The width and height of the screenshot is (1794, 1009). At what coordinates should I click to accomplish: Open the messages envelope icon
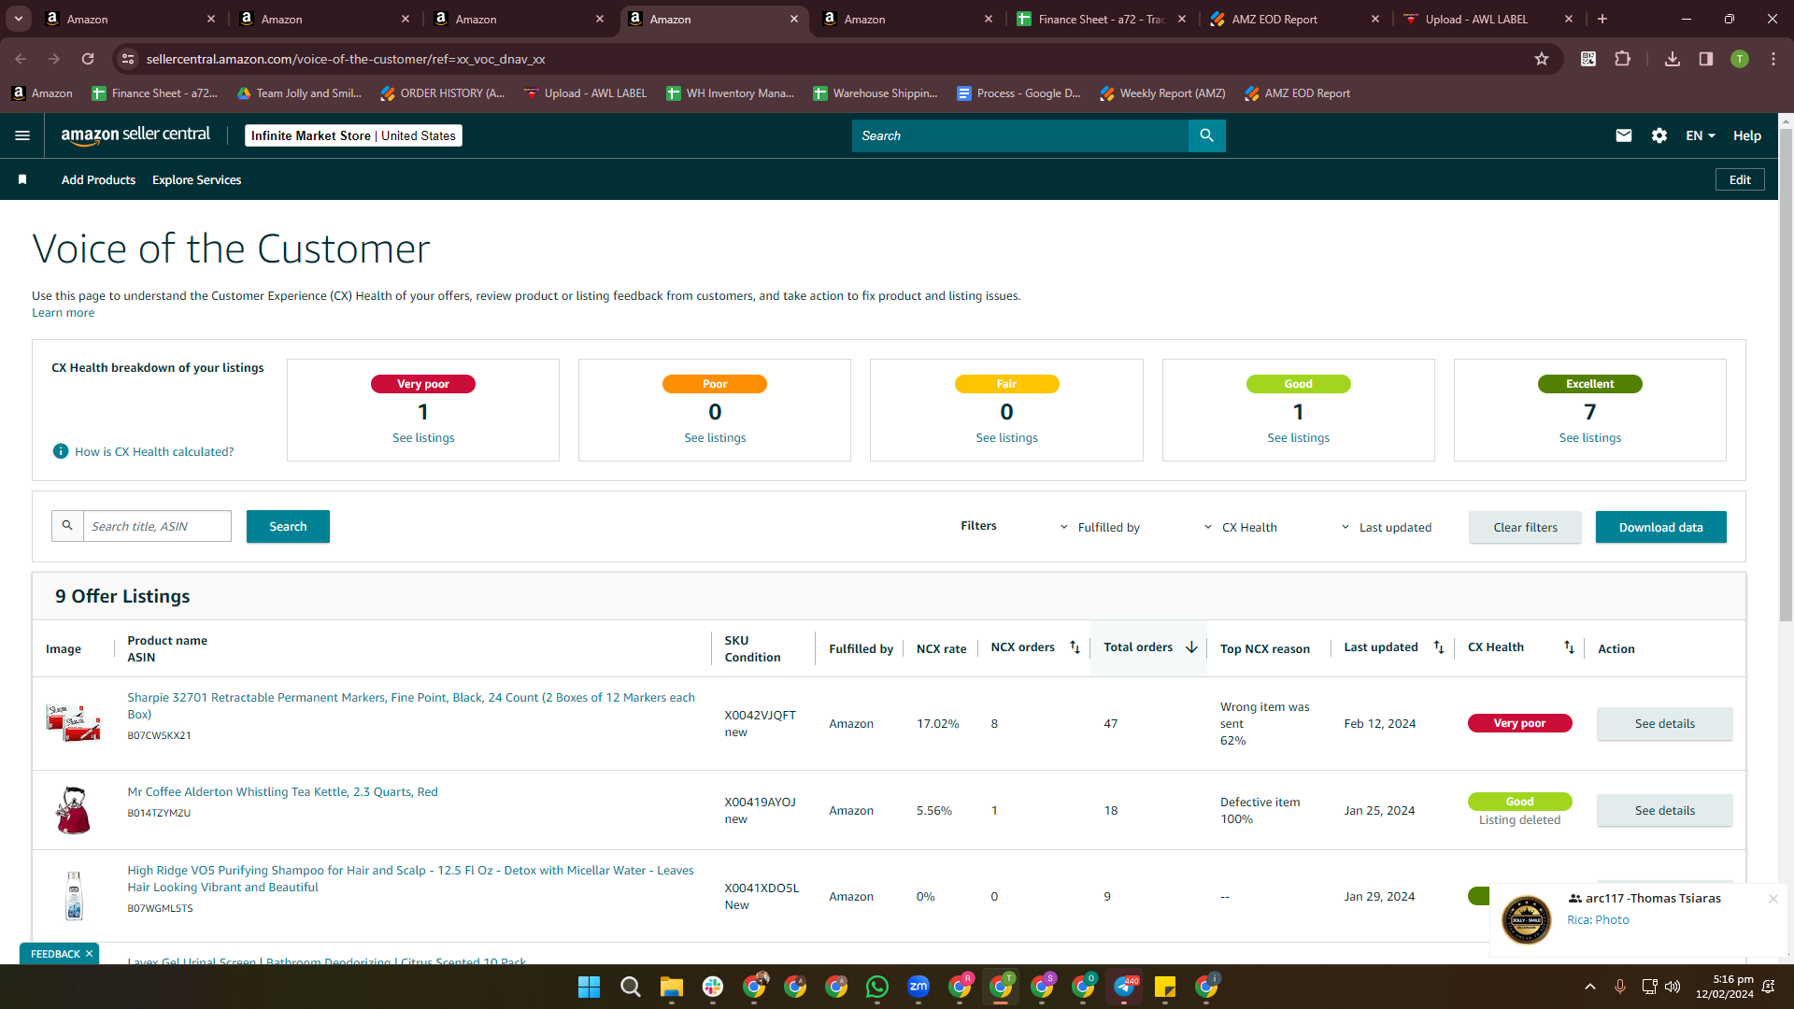1624,135
